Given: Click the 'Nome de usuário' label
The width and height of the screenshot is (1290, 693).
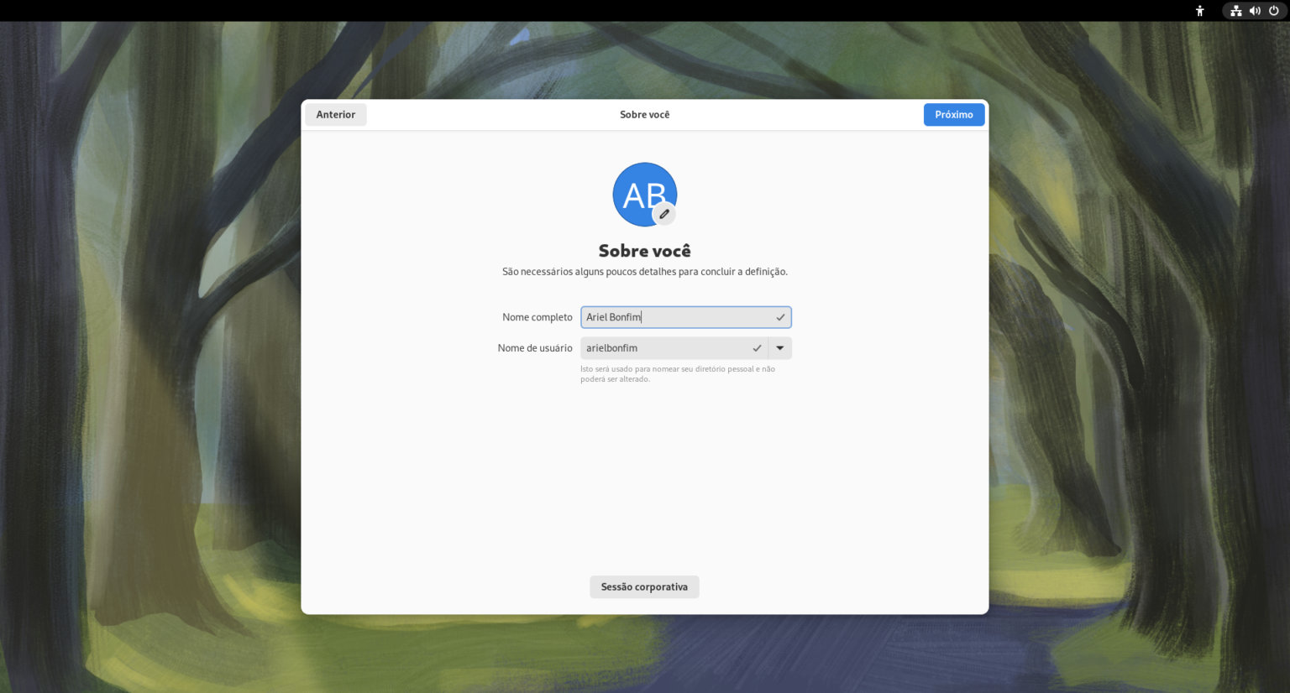Looking at the screenshot, I should (x=535, y=348).
